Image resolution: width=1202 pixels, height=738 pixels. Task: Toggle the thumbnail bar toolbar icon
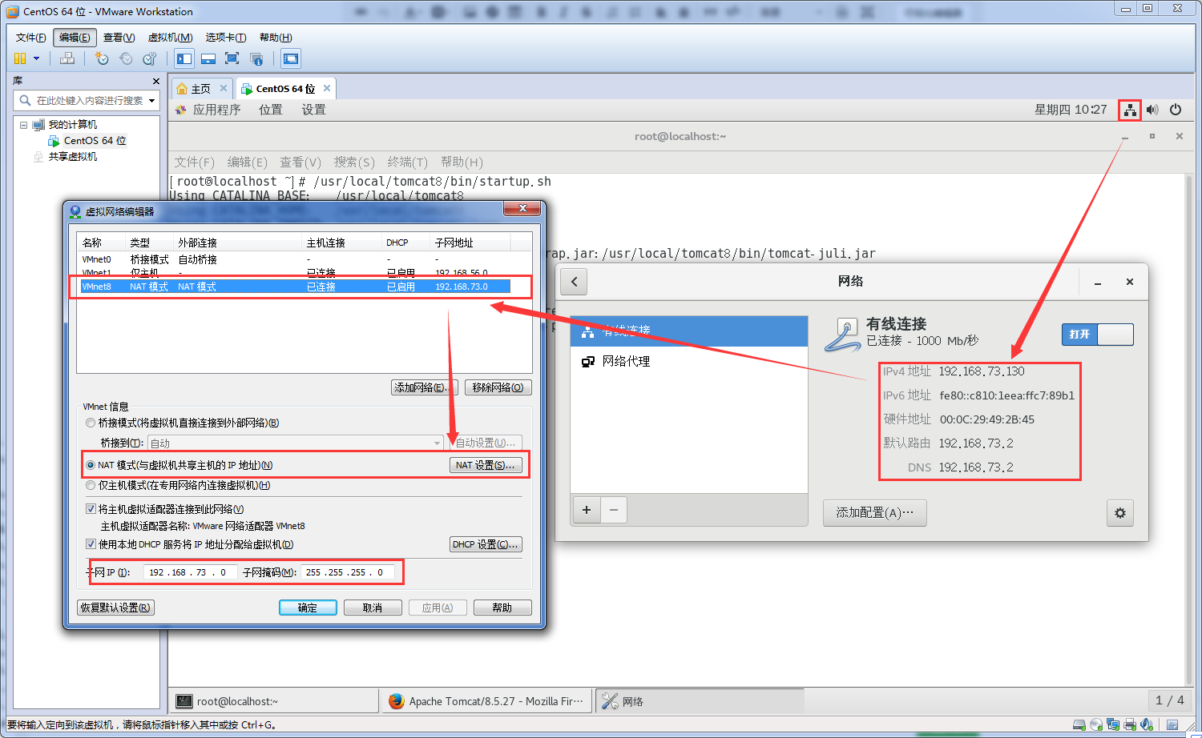208,58
